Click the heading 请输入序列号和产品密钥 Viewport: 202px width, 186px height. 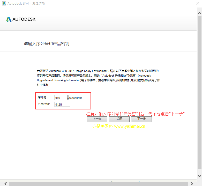[47, 44]
